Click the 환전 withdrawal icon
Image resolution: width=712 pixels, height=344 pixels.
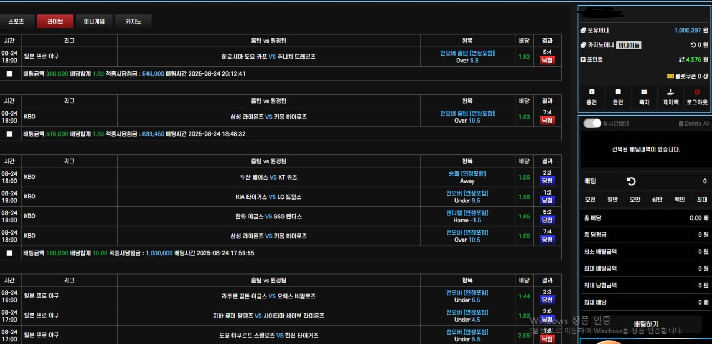coord(618,98)
